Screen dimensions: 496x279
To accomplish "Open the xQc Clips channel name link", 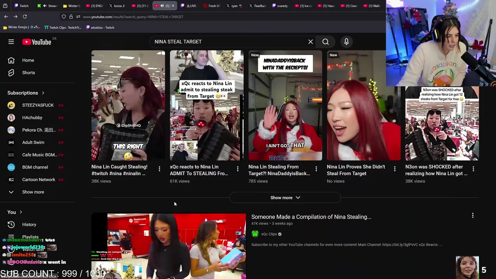I will point(269,234).
